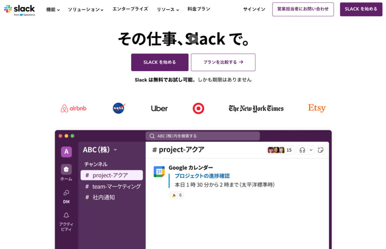Click the ABC(株)内を検索する search field
The height and width of the screenshot is (249, 386).
[202, 136]
